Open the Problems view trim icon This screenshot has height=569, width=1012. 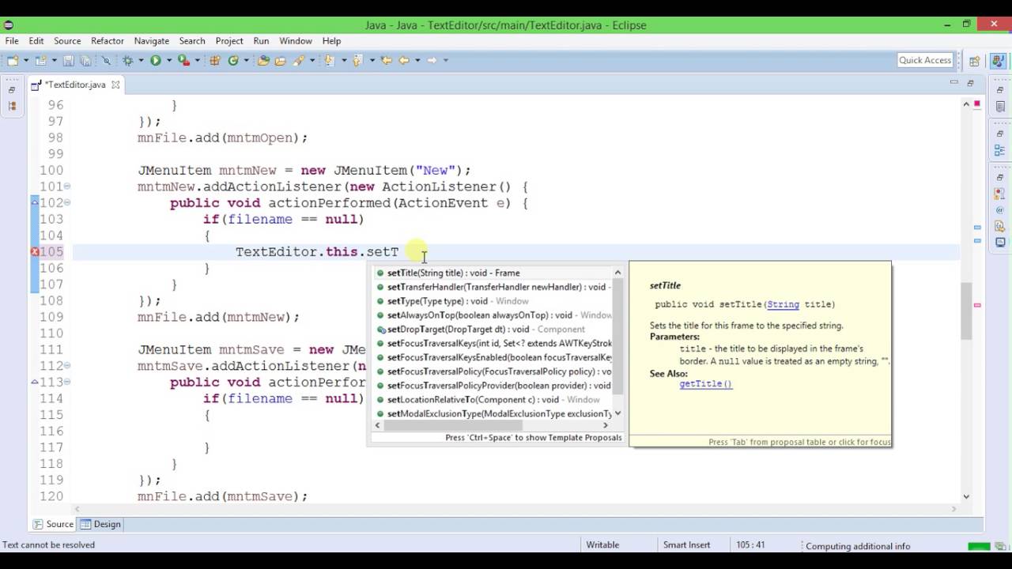point(1000,194)
